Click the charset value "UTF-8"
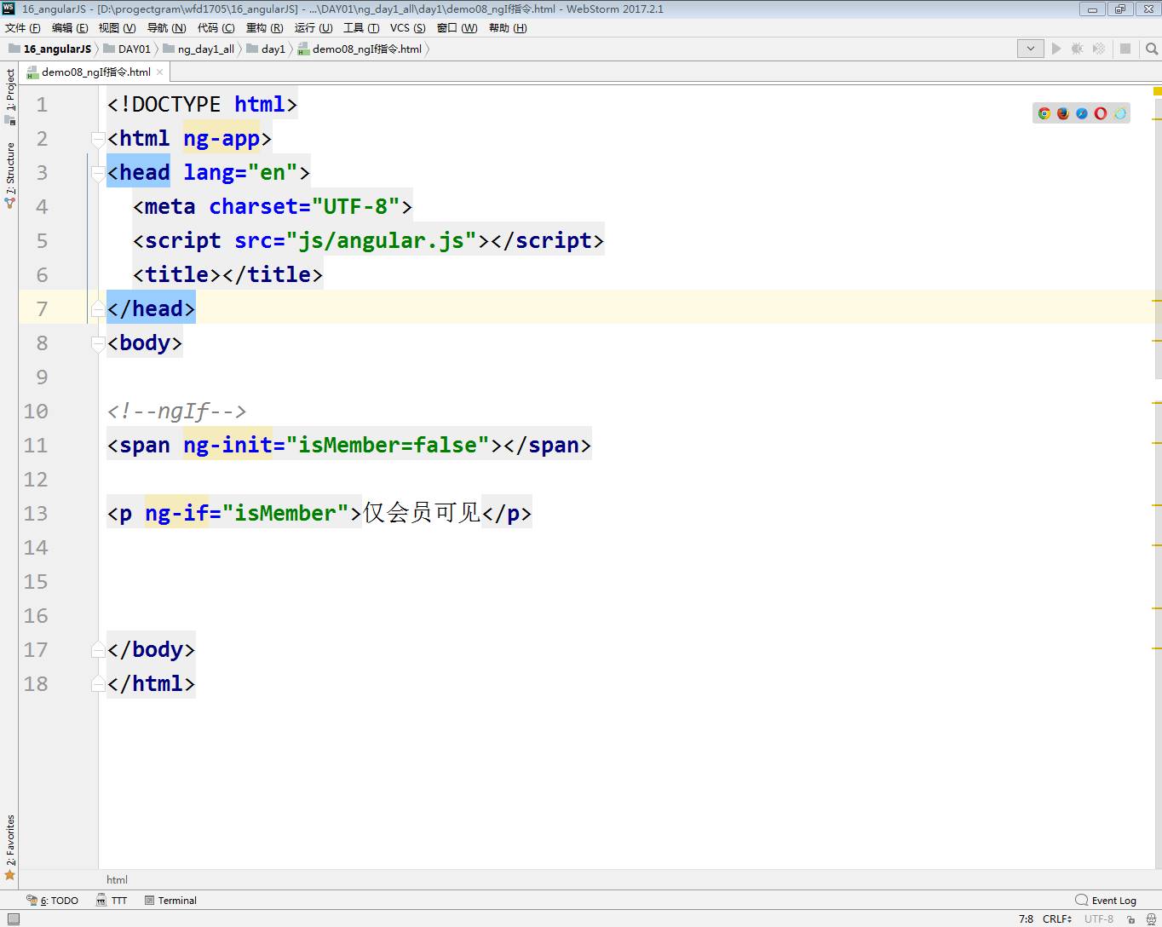 (355, 207)
